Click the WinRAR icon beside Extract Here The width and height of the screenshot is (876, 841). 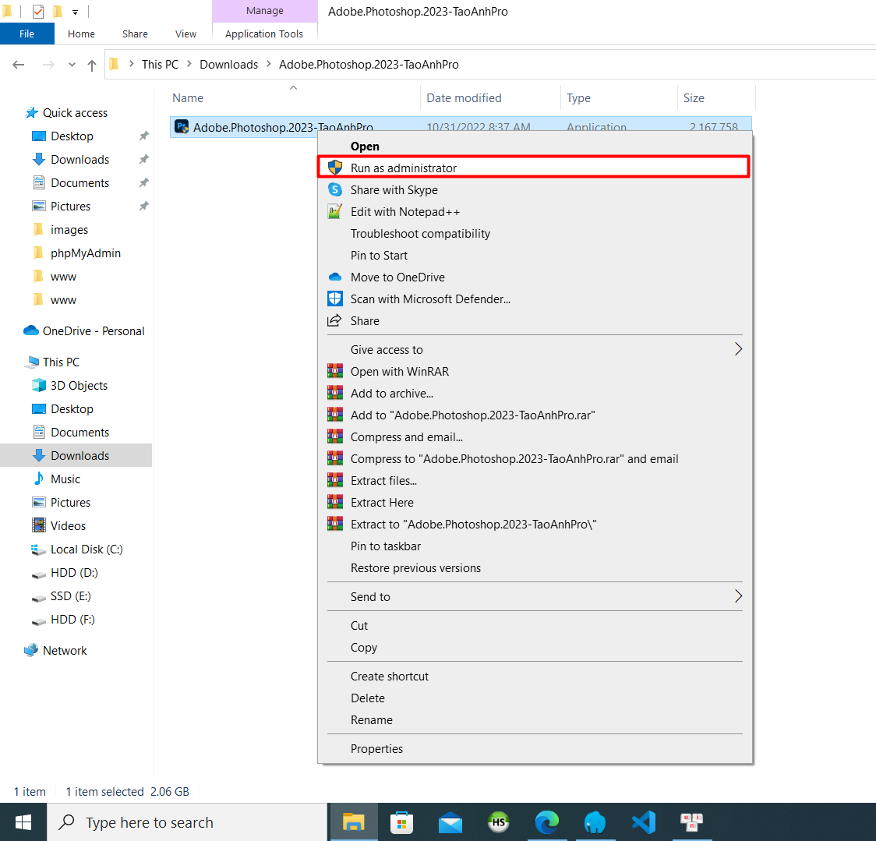click(334, 502)
